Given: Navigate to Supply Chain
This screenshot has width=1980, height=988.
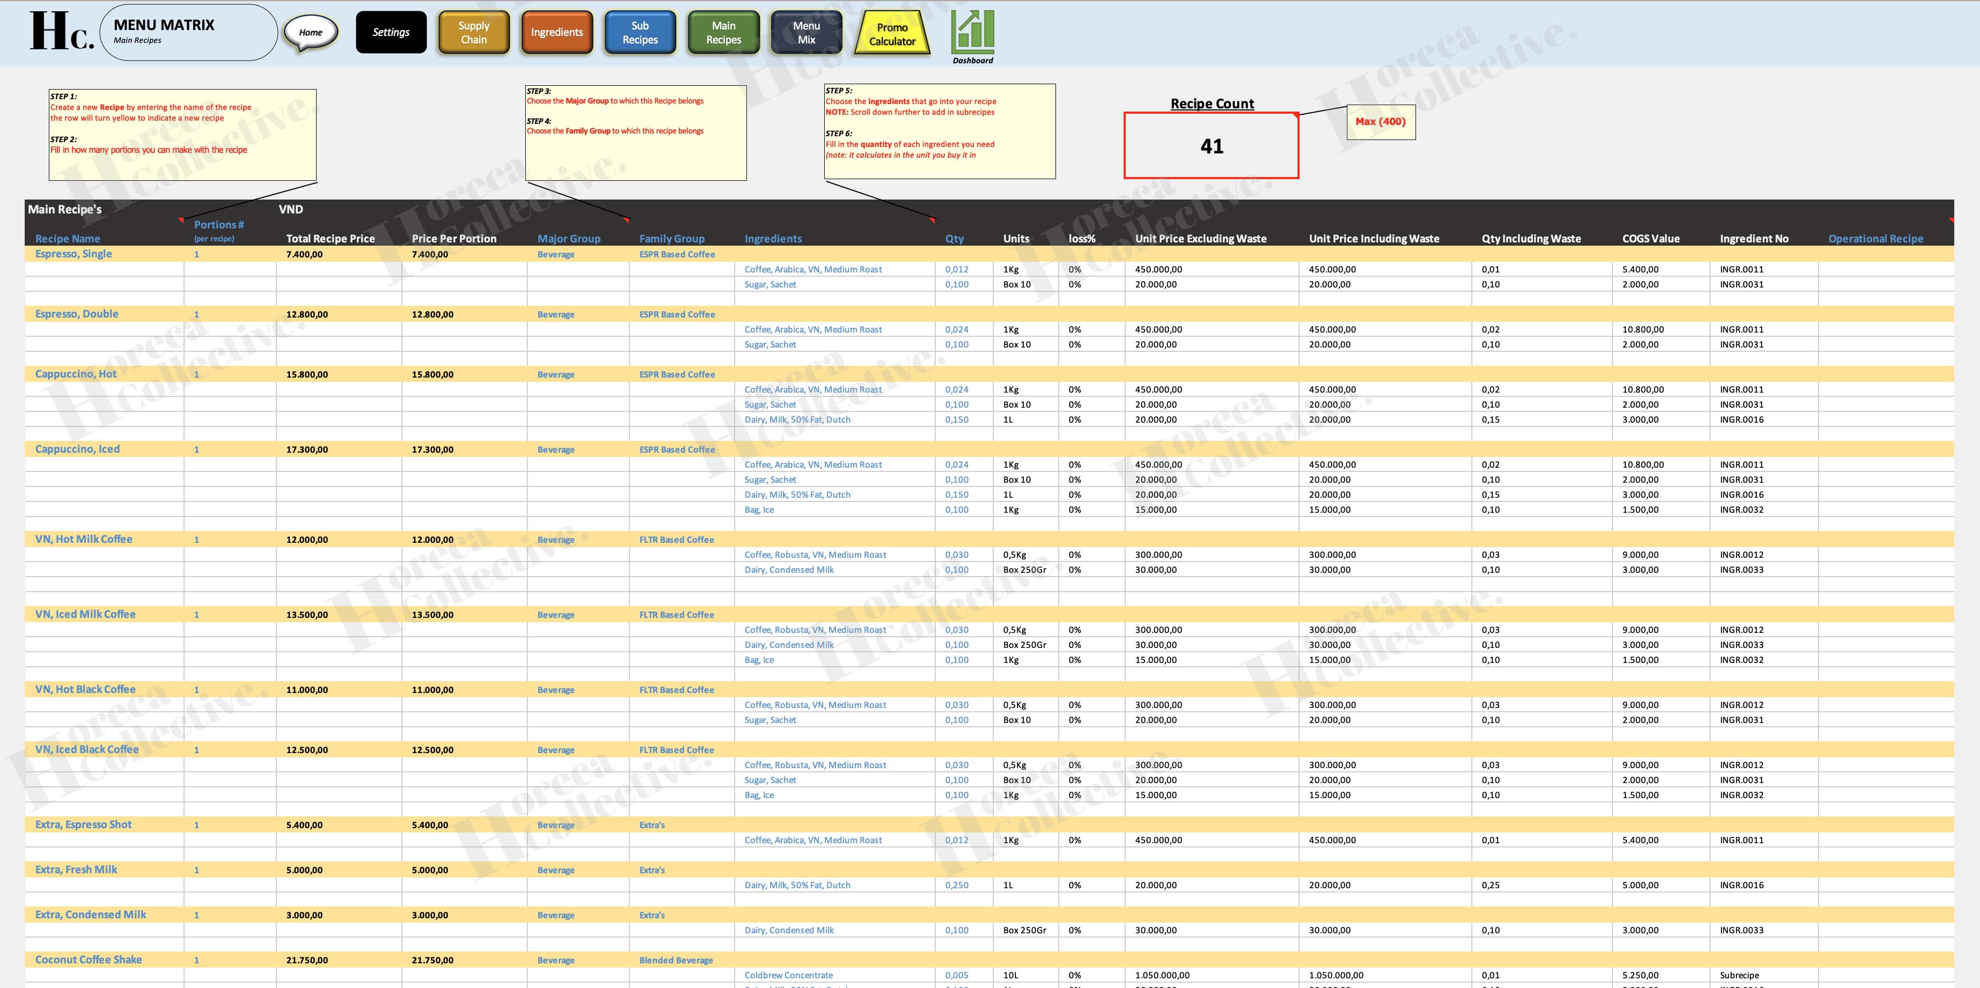Looking at the screenshot, I should coord(473,32).
